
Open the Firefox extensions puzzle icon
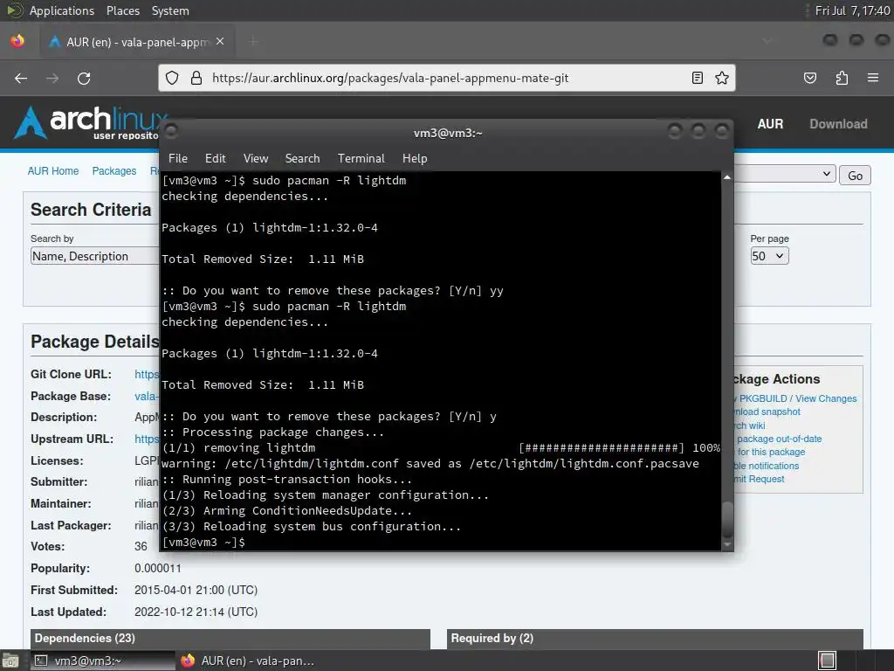[x=842, y=78]
